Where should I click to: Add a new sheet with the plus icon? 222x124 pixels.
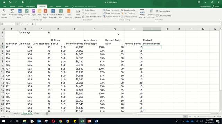[47, 113]
